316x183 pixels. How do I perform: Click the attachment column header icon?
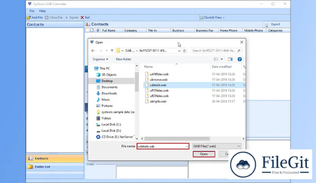pos(98,30)
